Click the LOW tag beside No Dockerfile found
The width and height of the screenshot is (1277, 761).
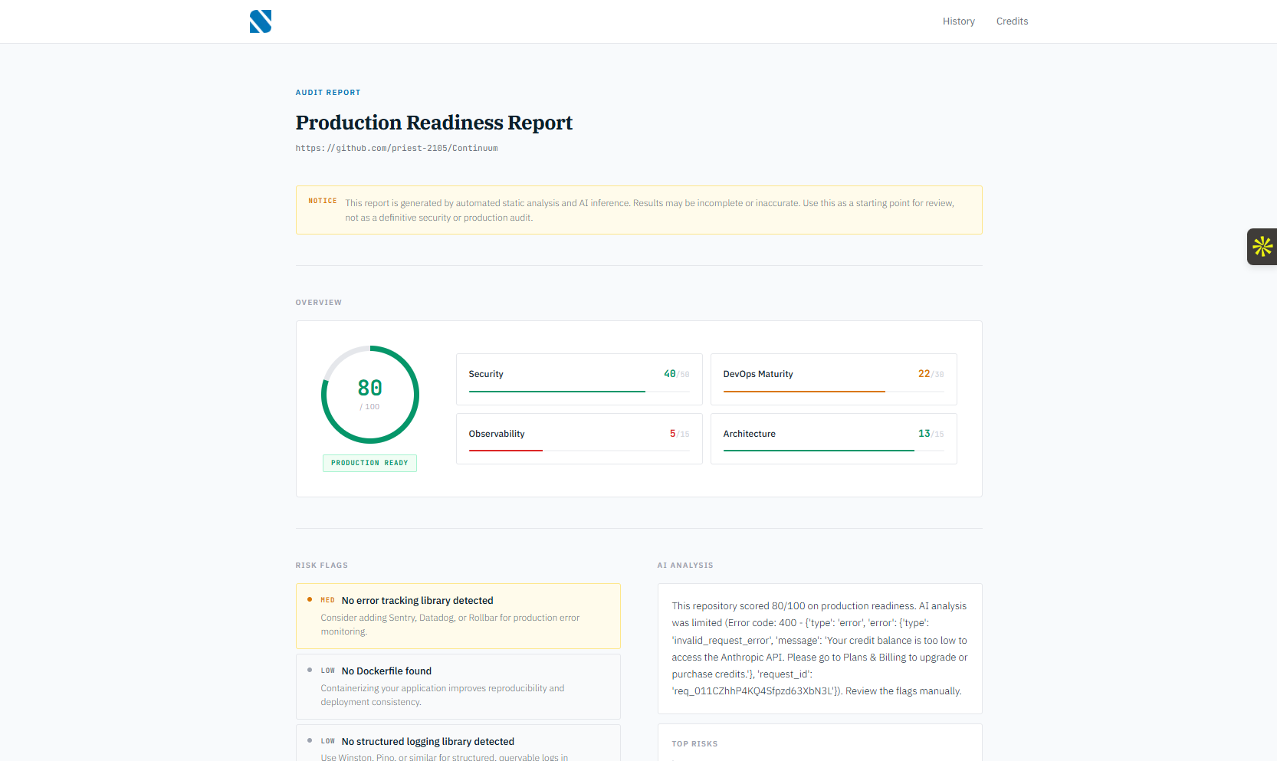pos(327,671)
